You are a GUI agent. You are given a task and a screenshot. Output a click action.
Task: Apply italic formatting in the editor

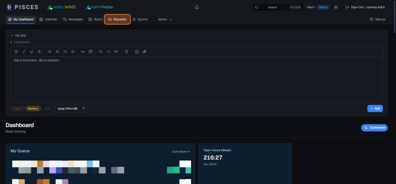point(24,52)
